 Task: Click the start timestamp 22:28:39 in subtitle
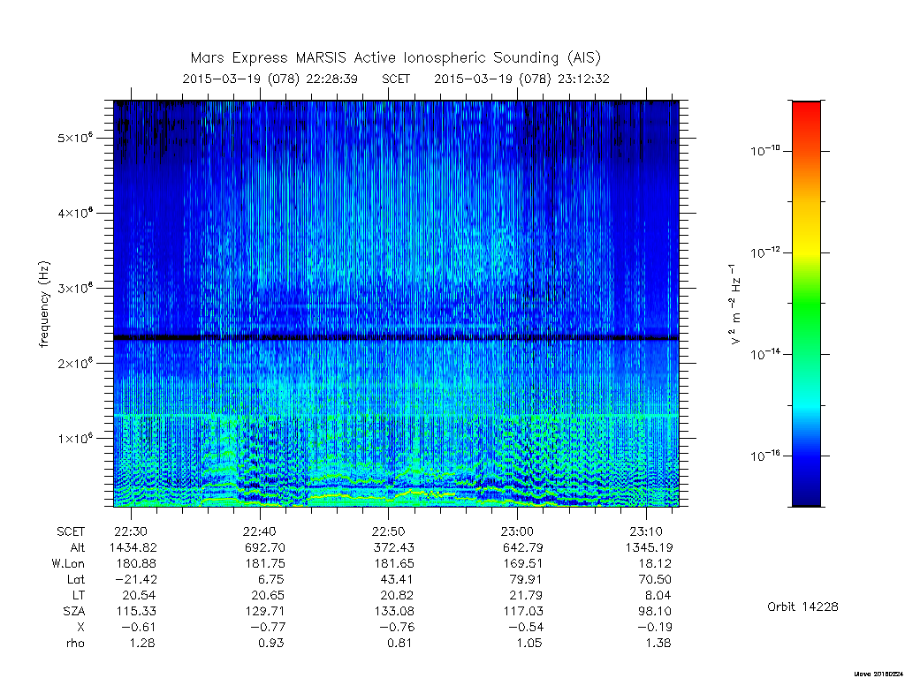331,79
